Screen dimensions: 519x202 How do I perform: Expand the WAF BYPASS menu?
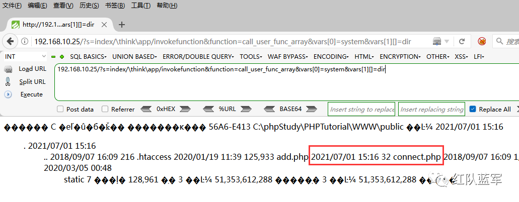click(x=288, y=57)
